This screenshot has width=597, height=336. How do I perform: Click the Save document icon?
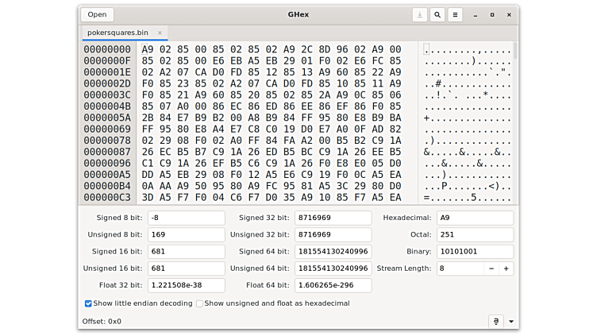coord(419,14)
